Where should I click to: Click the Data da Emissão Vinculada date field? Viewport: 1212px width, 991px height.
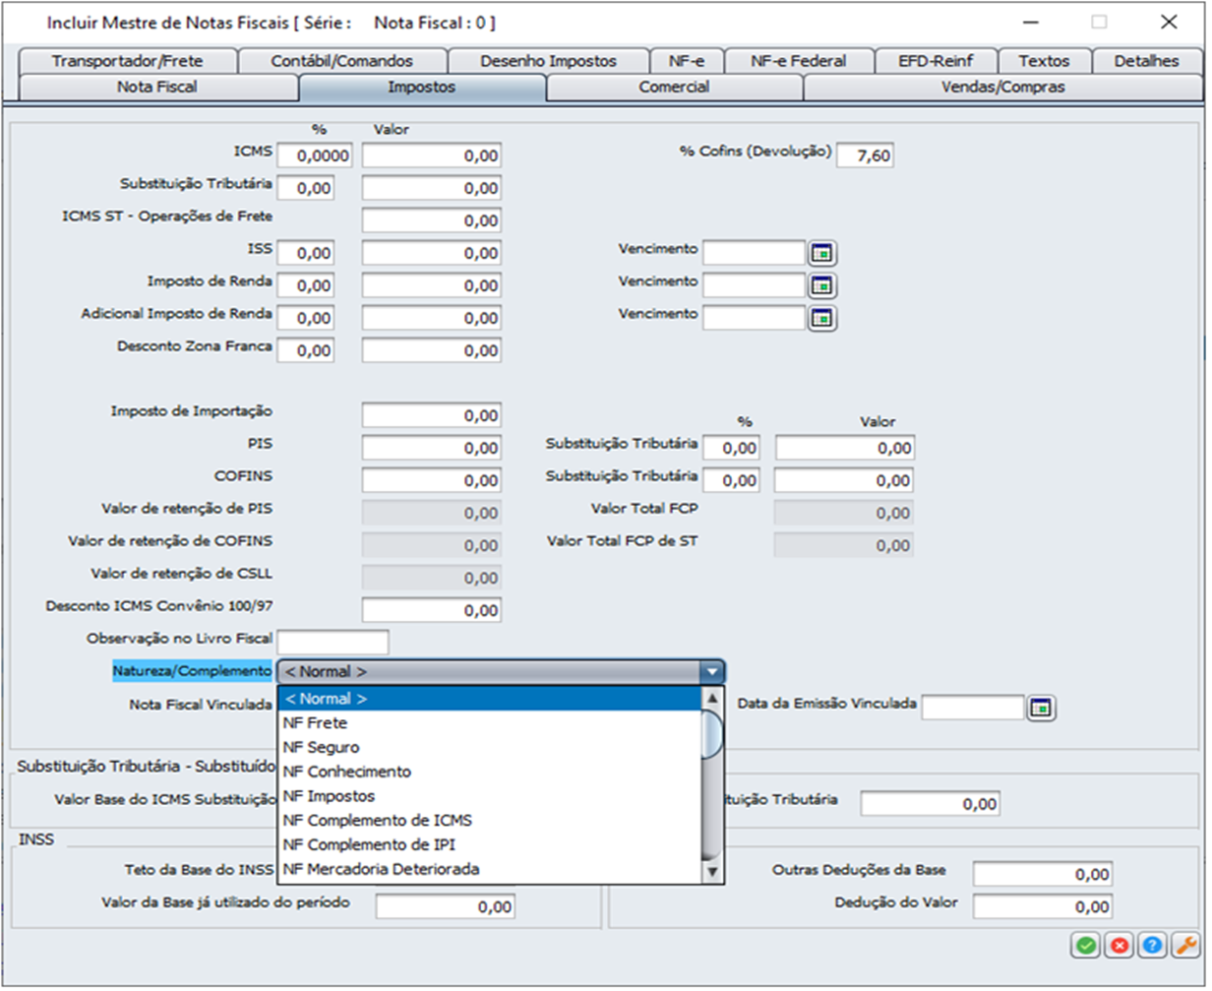pyautogui.click(x=973, y=708)
